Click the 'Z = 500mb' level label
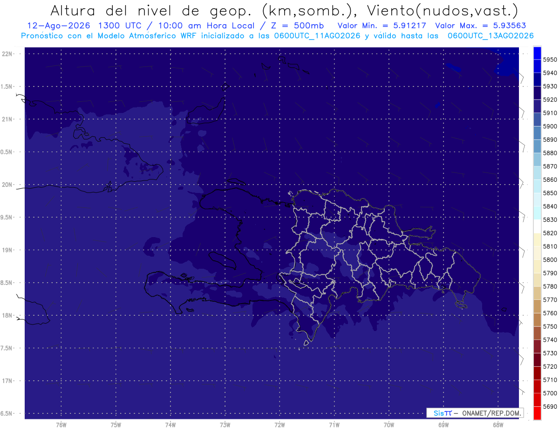 [x=298, y=26]
